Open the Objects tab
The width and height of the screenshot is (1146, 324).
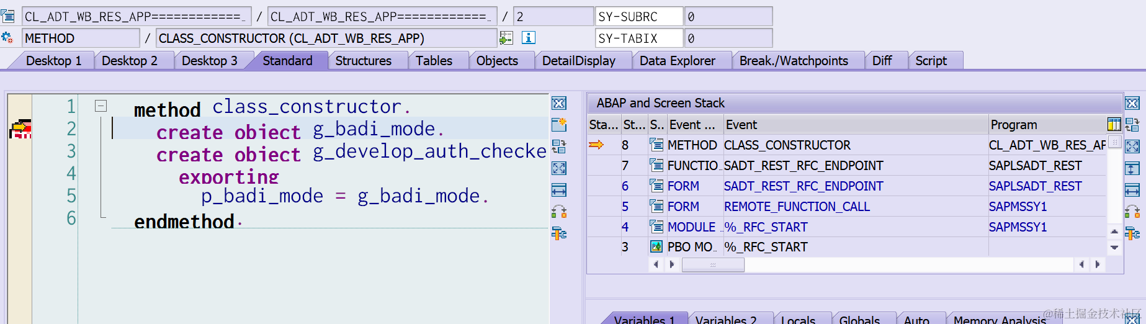tap(497, 61)
